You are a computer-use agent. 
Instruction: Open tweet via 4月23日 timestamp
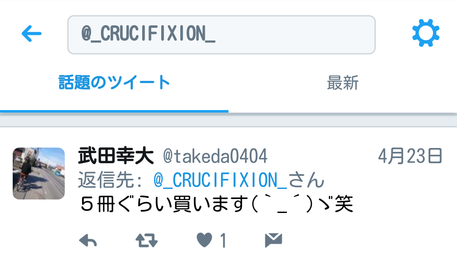point(410,156)
